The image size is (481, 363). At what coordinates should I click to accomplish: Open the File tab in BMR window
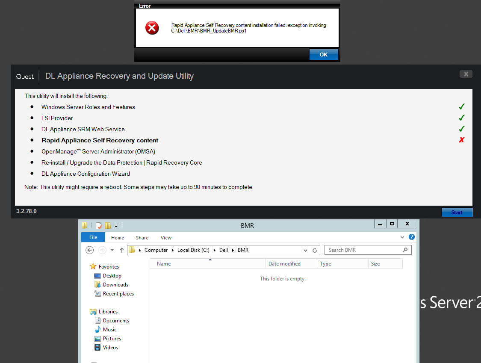point(93,237)
